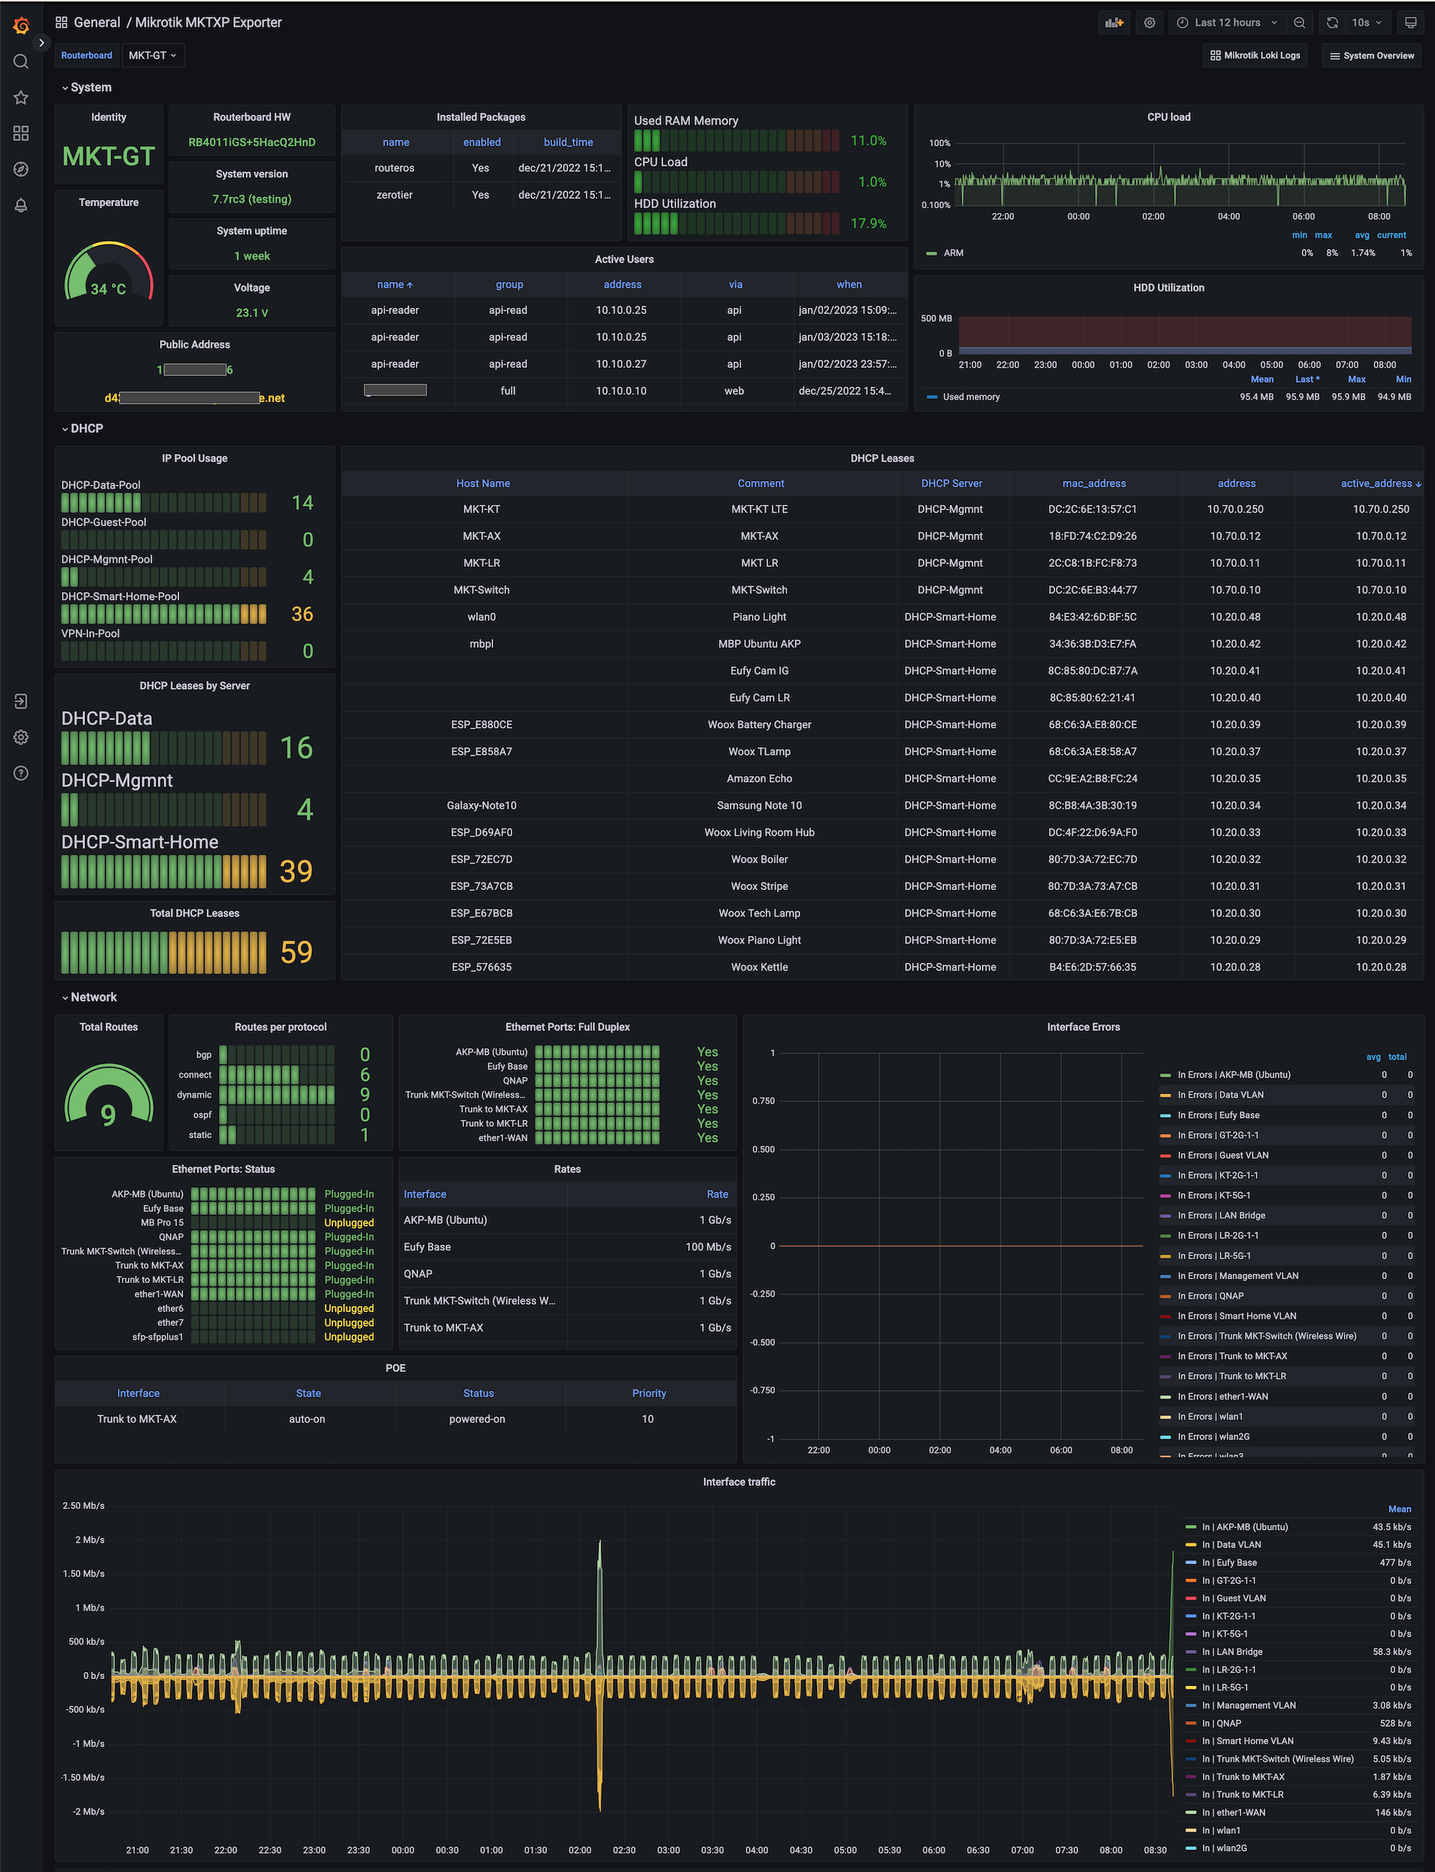The width and height of the screenshot is (1435, 1872).
Task: Click the Add panel icon
Action: [1114, 23]
